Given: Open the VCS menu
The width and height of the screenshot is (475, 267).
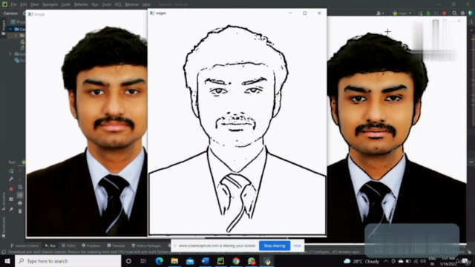Looking at the screenshot, I should click(x=118, y=4).
